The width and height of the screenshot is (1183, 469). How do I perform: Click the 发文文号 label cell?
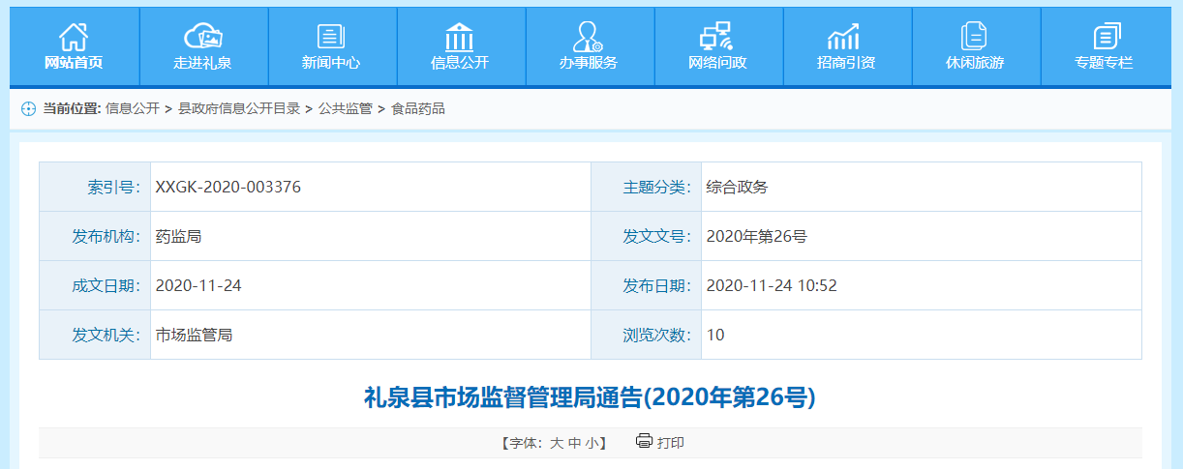(647, 236)
